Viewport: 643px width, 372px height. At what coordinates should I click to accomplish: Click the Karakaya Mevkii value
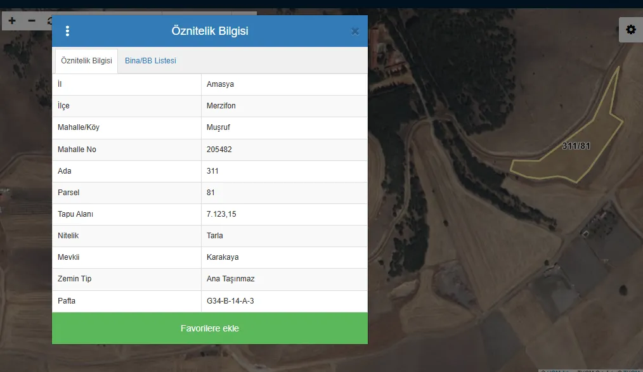223,257
